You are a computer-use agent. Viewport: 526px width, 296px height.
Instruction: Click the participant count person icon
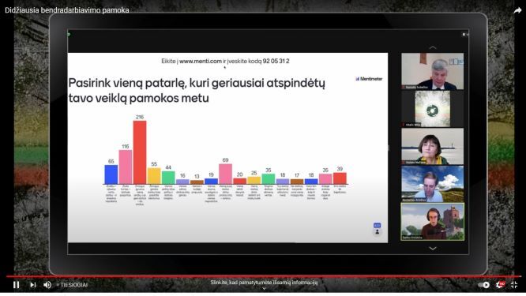click(377, 232)
